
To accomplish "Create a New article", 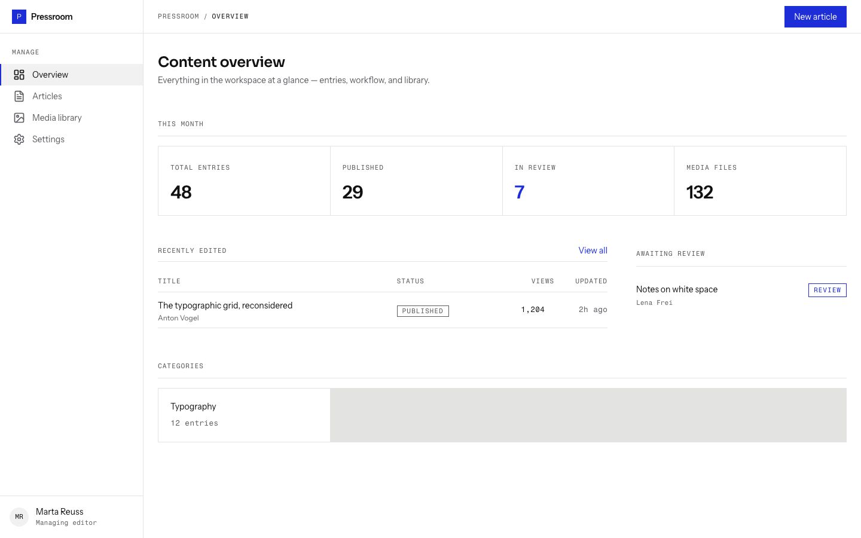I will point(815,17).
